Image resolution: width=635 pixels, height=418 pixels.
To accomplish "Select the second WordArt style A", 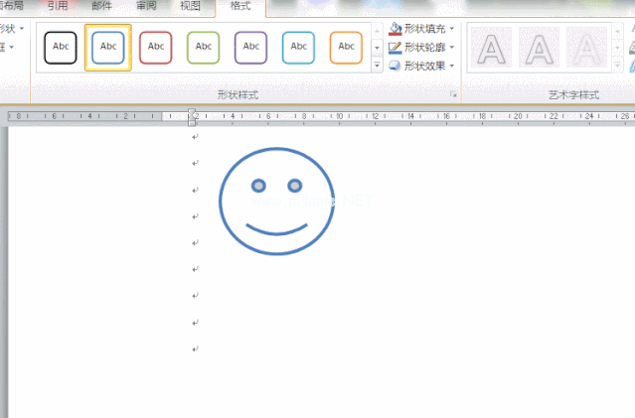I will tap(540, 48).
